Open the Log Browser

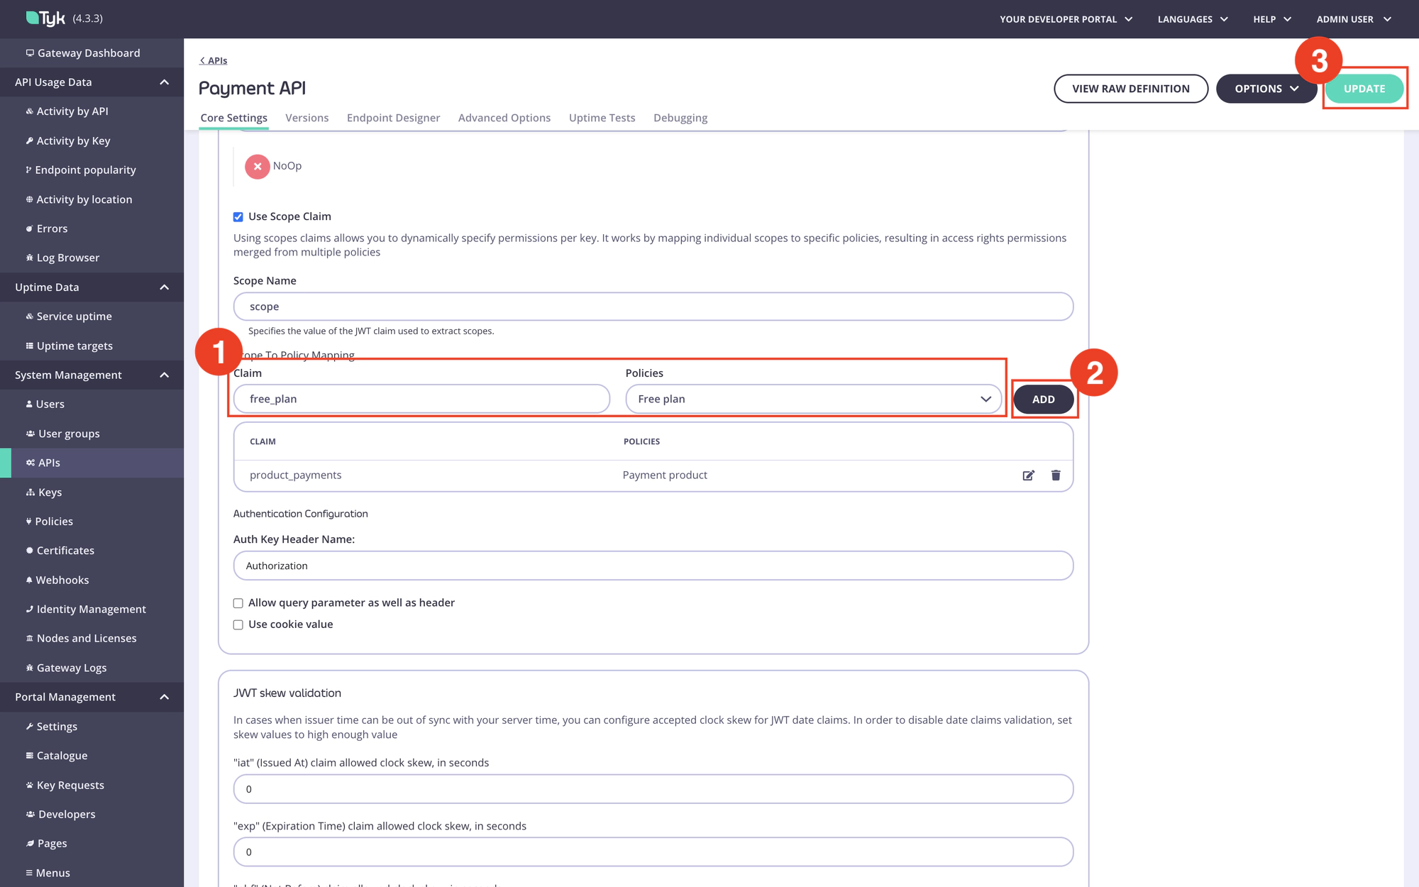point(67,257)
